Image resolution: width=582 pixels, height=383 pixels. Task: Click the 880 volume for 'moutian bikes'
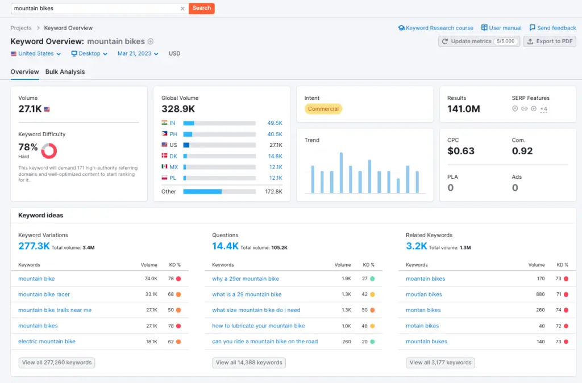(x=541, y=294)
